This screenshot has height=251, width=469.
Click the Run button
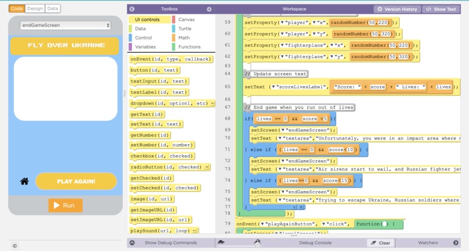pyautogui.click(x=65, y=205)
